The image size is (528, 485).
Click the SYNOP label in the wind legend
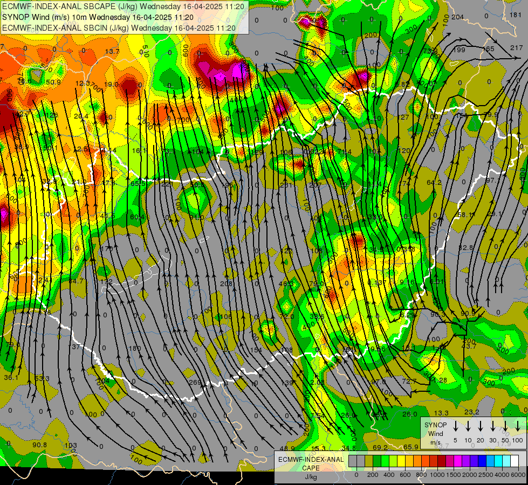pyautogui.click(x=435, y=425)
